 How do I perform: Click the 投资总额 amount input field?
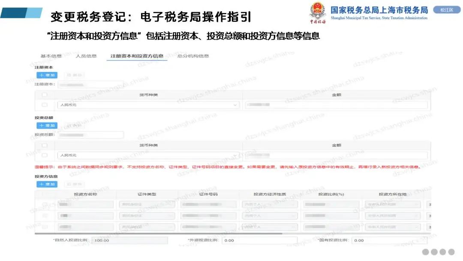(91, 135)
